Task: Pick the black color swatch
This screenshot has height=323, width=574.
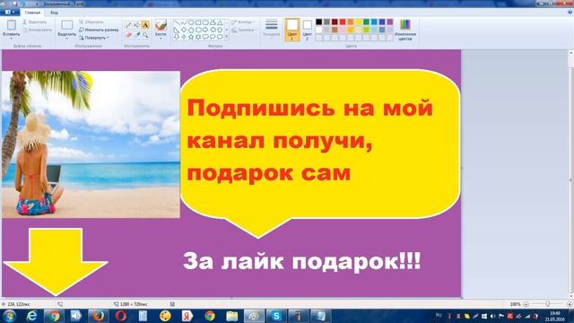Action: tap(319, 22)
